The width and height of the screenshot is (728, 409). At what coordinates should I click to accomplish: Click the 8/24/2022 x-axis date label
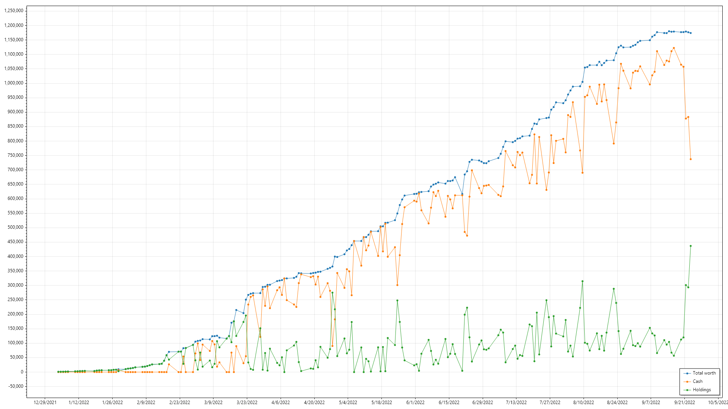(617, 402)
